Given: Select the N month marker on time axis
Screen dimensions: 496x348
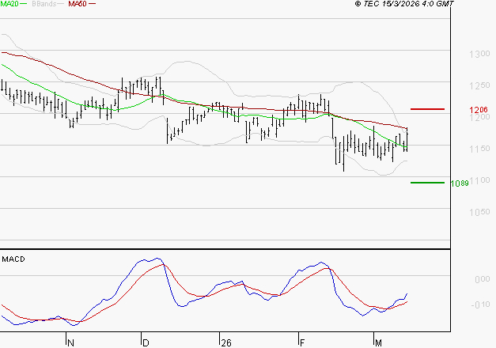Looking at the screenshot, I should 70,342.
